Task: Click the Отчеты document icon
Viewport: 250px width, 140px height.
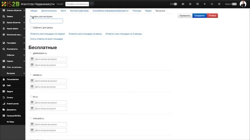Action: click(x=4, y=98)
